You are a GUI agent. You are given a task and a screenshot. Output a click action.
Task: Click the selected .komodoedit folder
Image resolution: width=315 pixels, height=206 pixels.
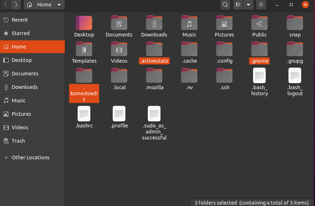pos(84,76)
